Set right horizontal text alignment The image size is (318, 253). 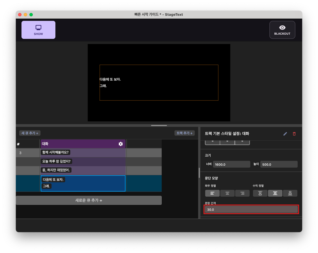pos(242,193)
